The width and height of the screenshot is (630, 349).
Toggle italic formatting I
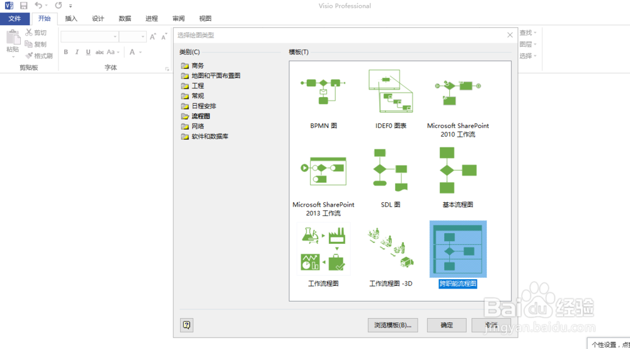pos(77,52)
